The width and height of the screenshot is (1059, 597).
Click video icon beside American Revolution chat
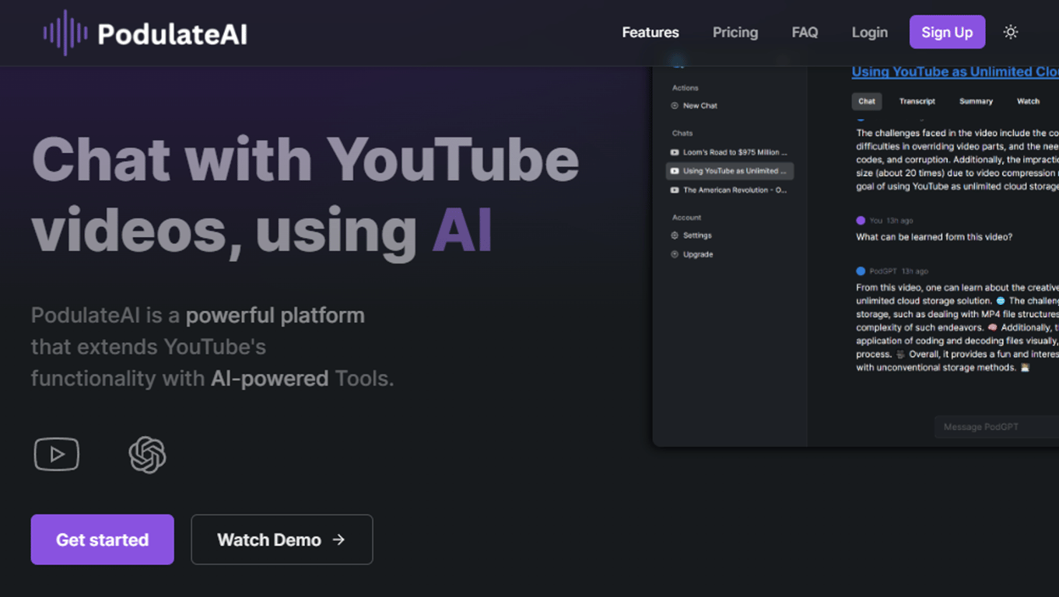coord(675,190)
